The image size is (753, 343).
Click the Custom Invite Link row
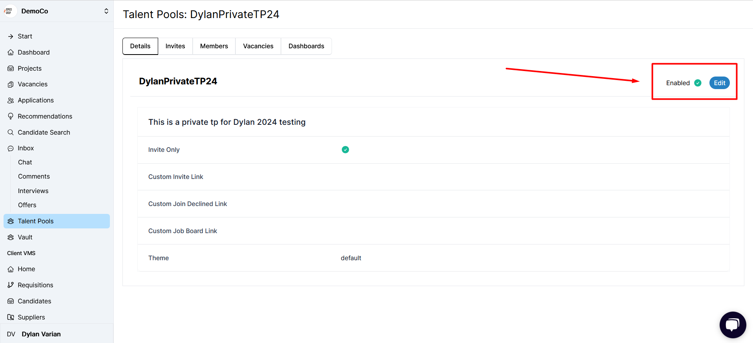(433, 177)
